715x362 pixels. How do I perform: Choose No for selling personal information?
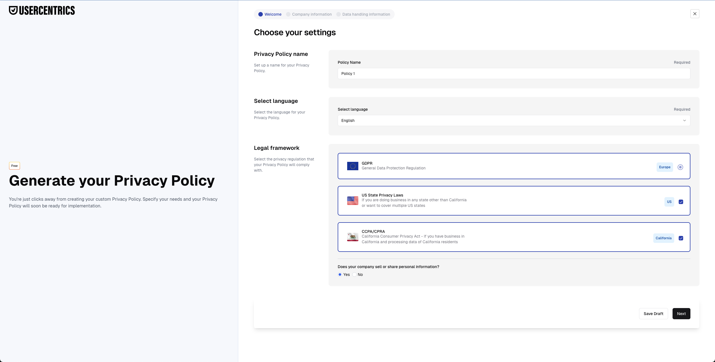[354, 275]
